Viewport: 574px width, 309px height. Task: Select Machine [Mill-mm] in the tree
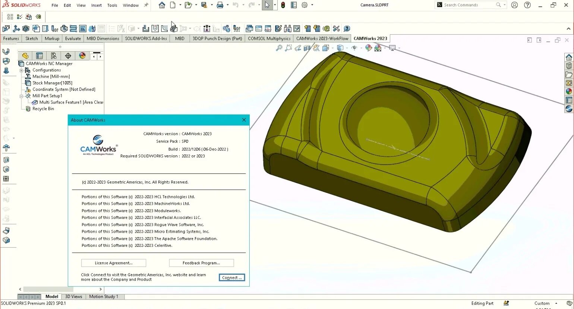[51, 76]
